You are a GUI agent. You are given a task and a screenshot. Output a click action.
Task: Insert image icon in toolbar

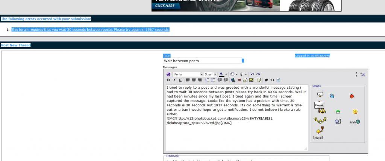251,80
